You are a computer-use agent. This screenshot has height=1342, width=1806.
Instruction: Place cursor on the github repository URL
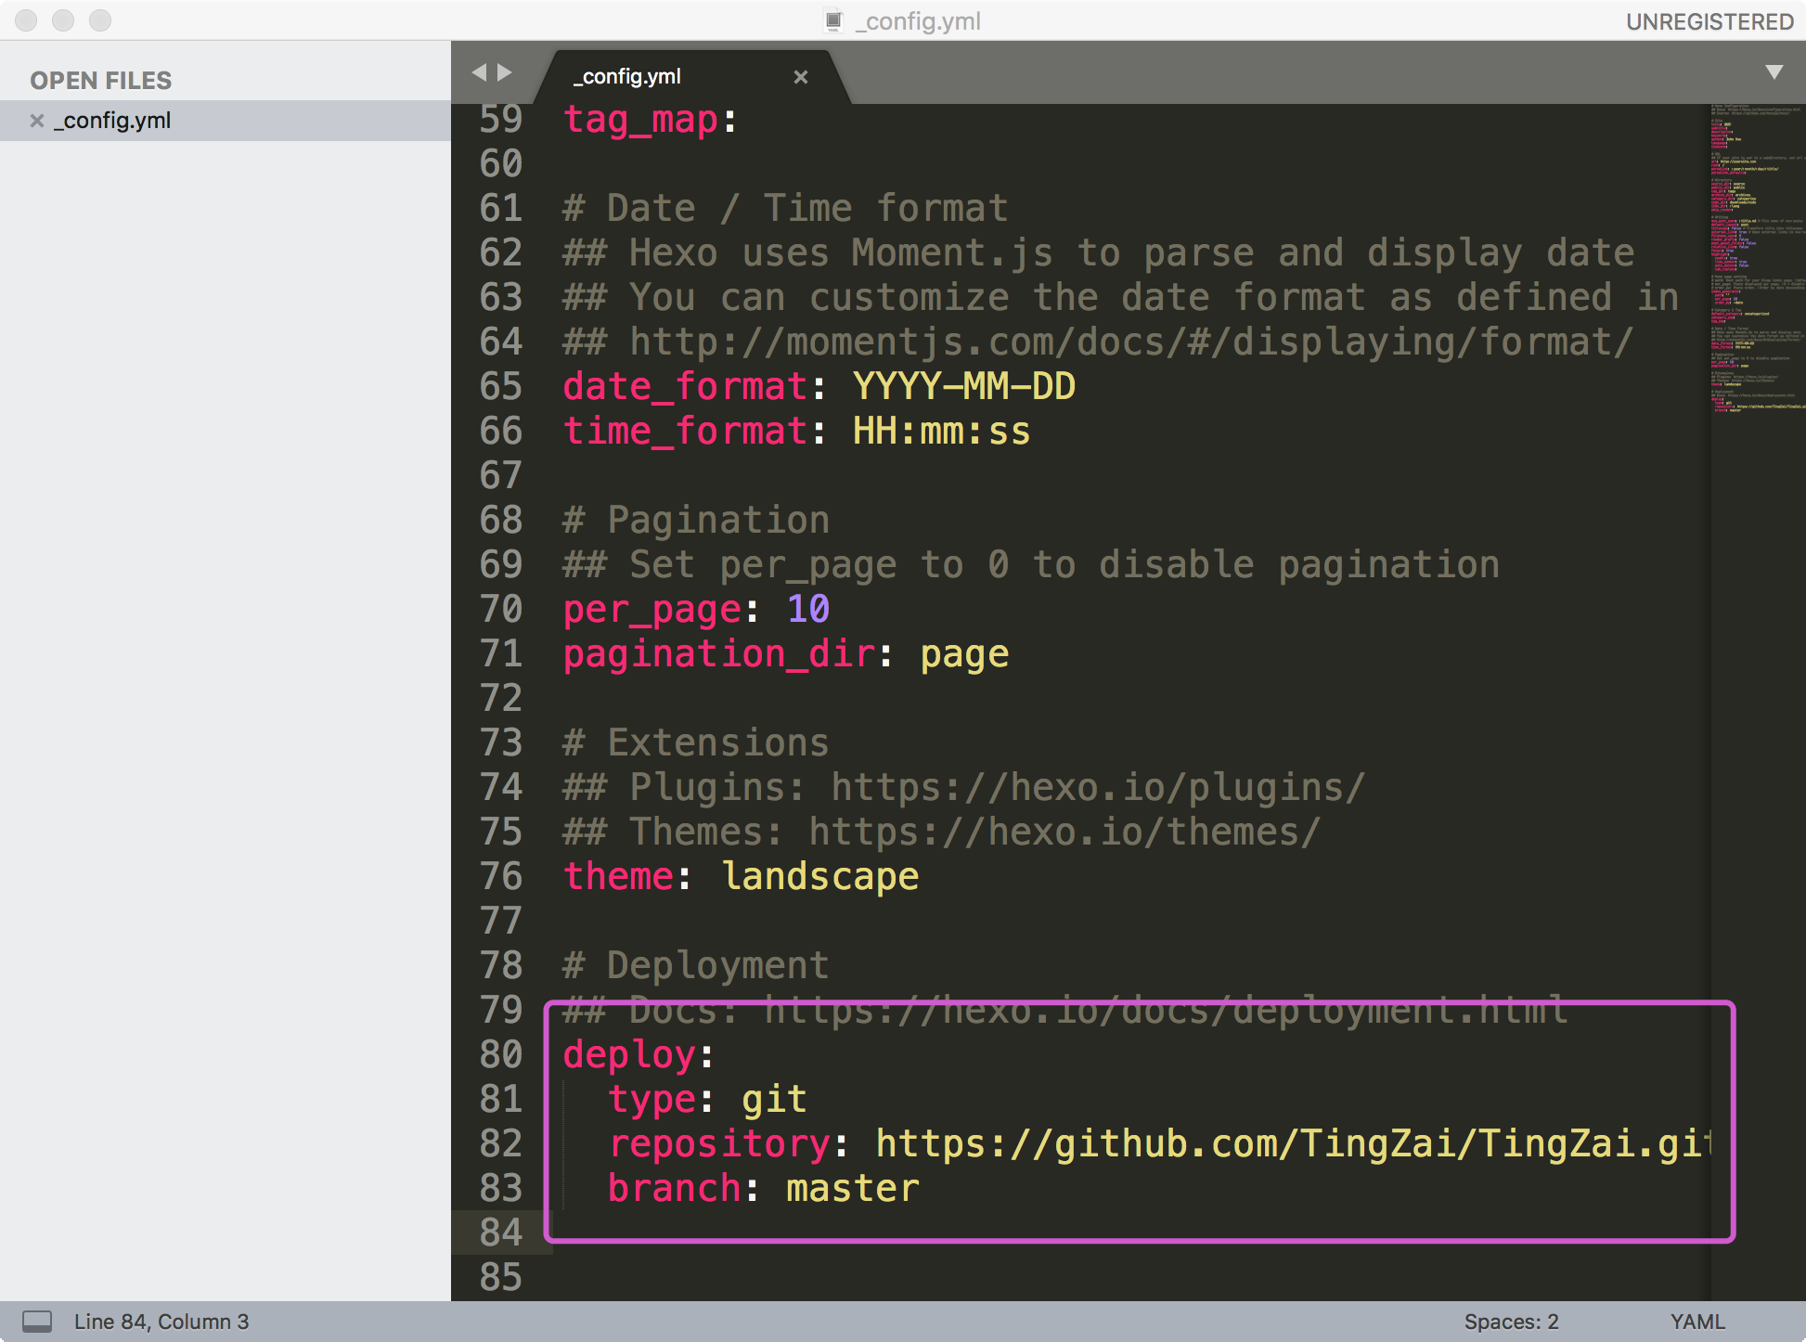pos(1290,1144)
